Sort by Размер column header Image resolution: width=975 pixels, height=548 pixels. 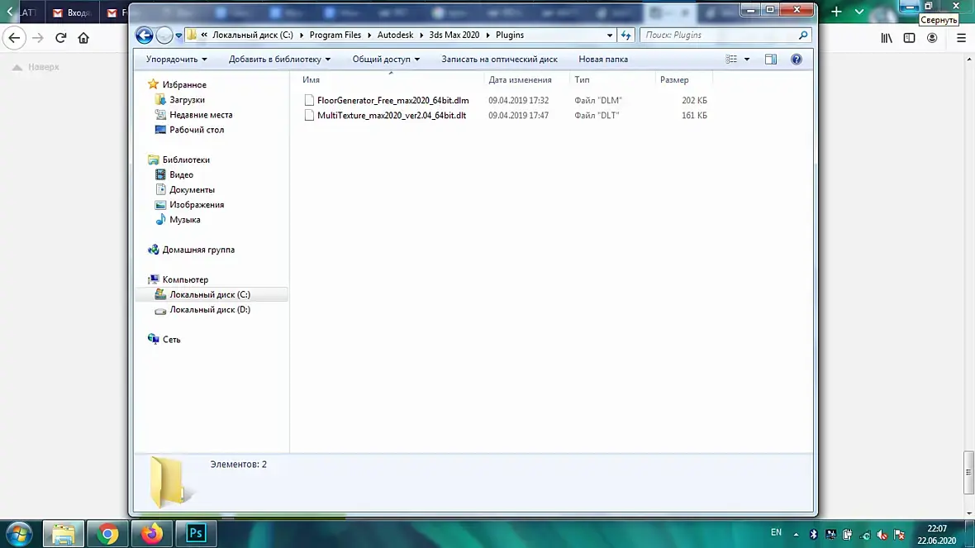tap(674, 79)
